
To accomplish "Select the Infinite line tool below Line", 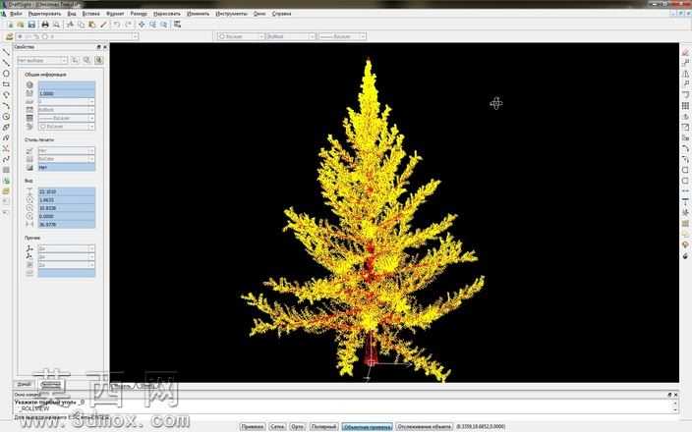I will [x=6, y=63].
